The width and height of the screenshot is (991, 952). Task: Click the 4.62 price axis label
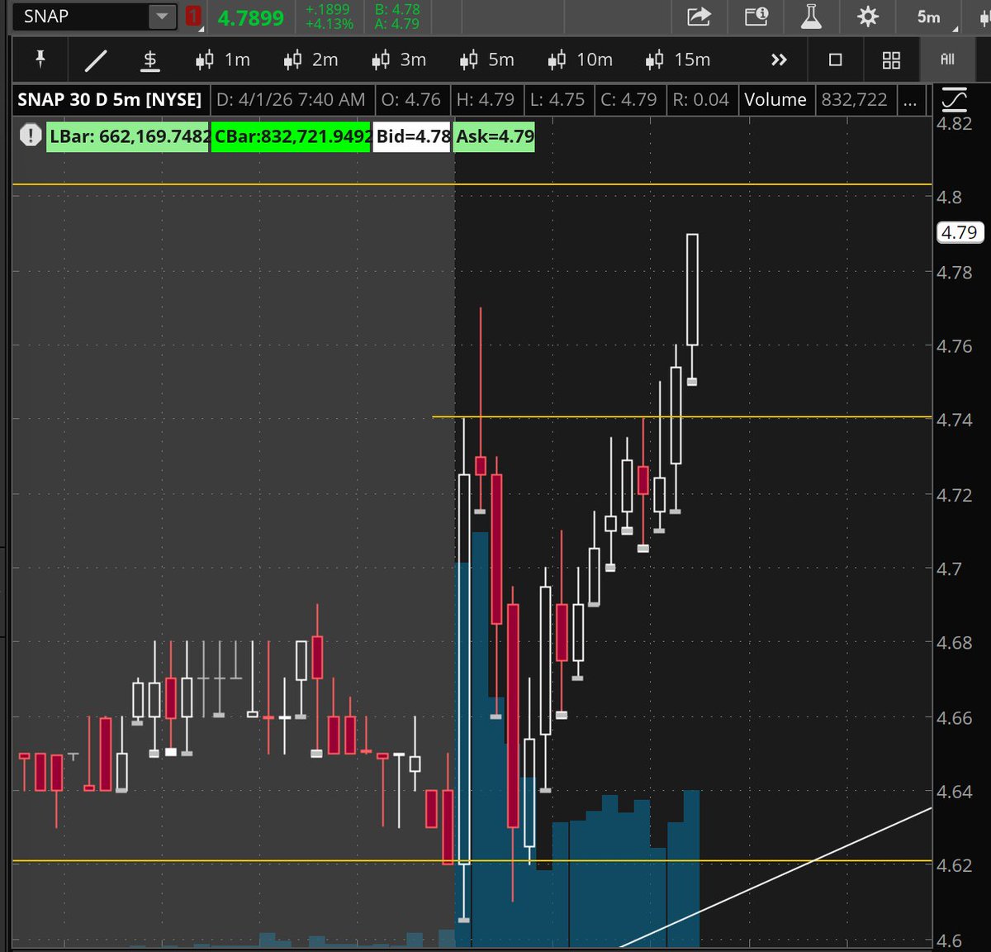tap(955, 866)
